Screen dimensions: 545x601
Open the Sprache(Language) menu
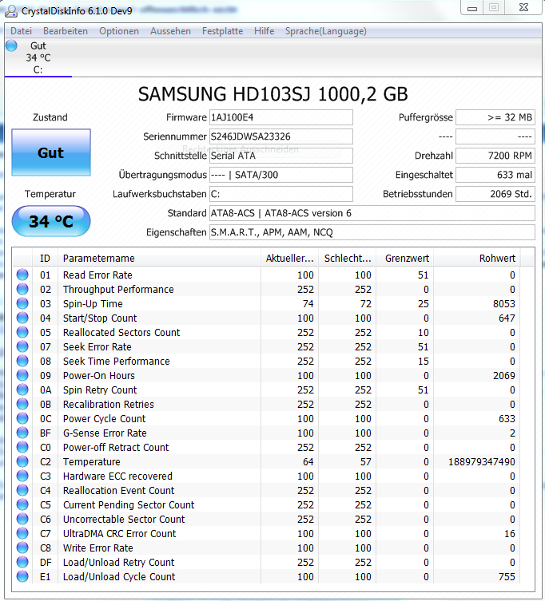(326, 31)
